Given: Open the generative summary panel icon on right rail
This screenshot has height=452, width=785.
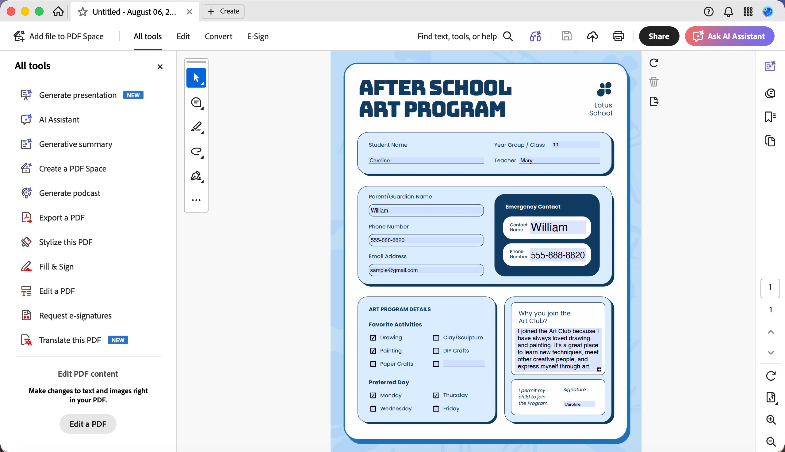Looking at the screenshot, I should (770, 66).
